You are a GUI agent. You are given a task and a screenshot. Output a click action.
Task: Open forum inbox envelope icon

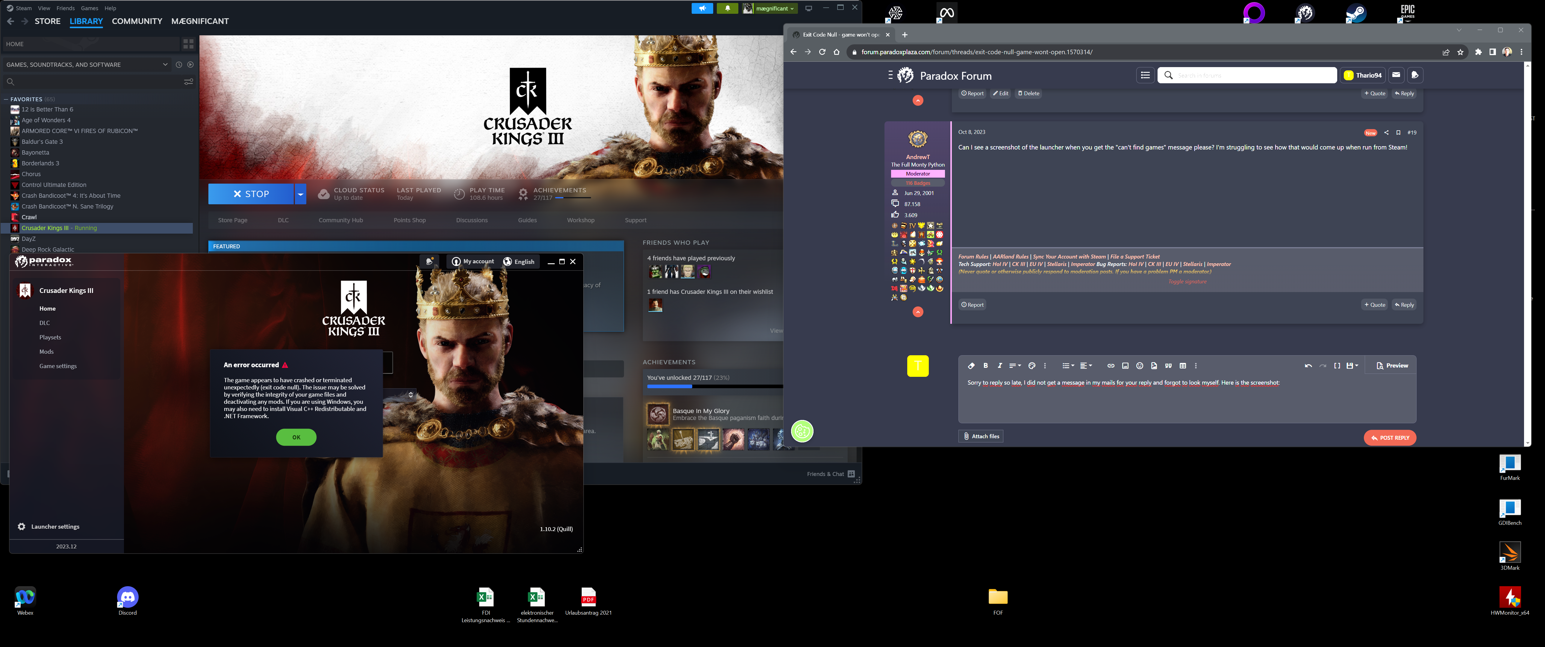click(1396, 75)
